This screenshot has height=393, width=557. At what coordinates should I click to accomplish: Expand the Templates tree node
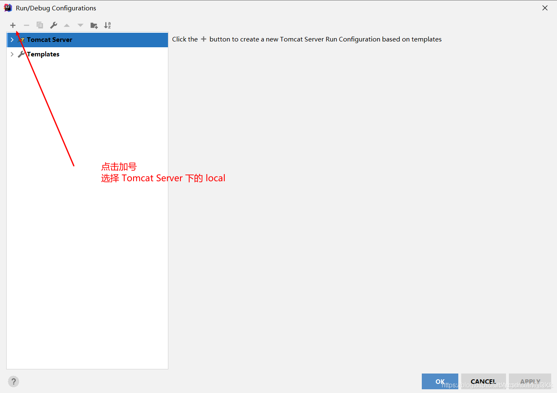coord(12,54)
